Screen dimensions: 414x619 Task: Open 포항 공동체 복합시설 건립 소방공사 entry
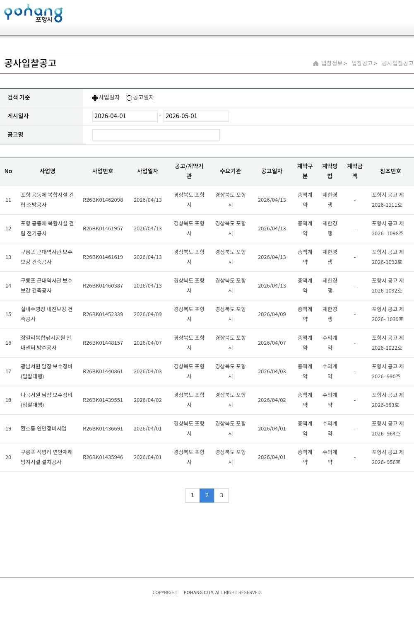click(47, 200)
